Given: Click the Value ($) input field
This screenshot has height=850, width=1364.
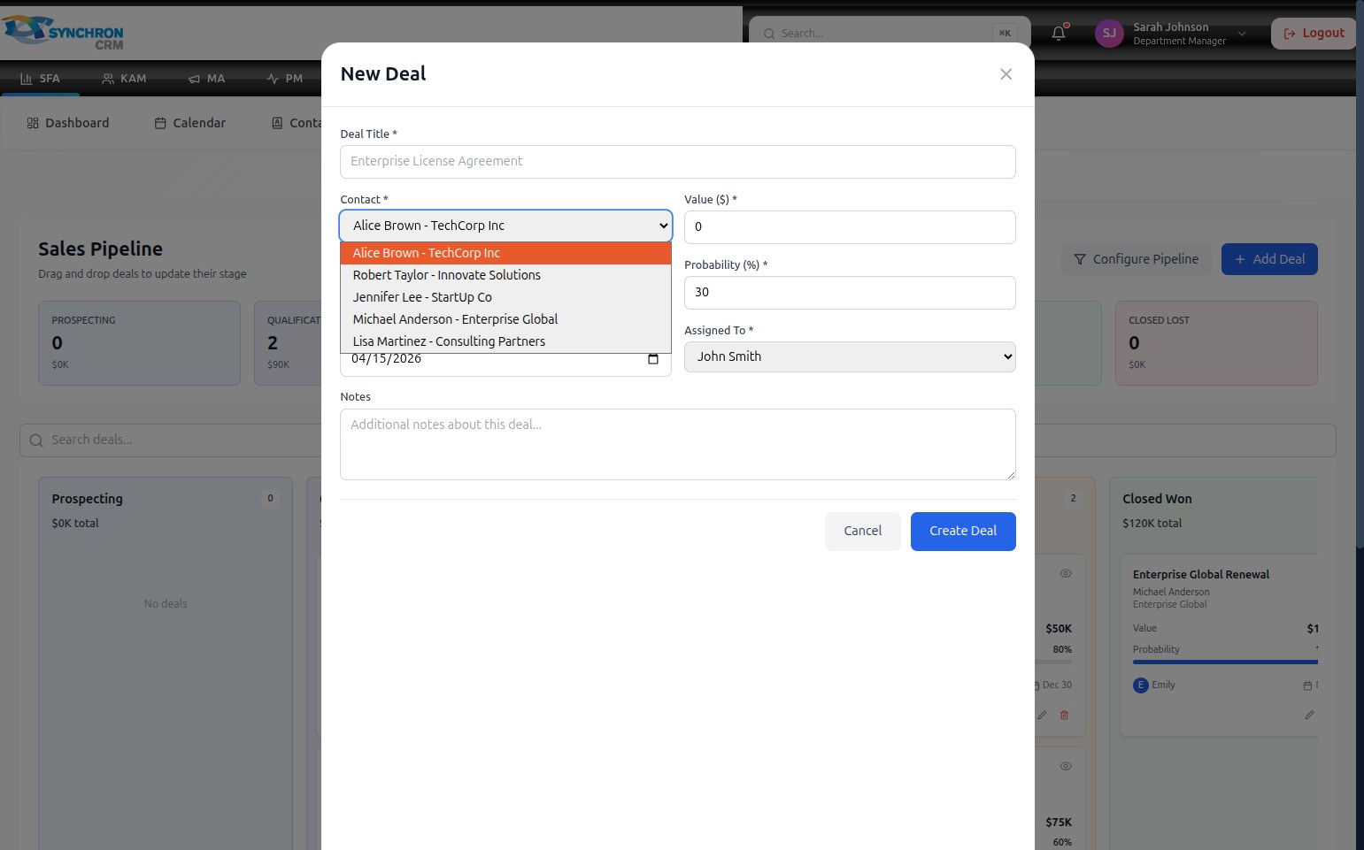Looking at the screenshot, I should pyautogui.click(x=850, y=227).
